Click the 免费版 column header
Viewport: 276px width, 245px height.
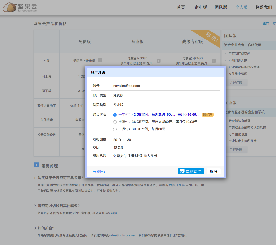84,41
